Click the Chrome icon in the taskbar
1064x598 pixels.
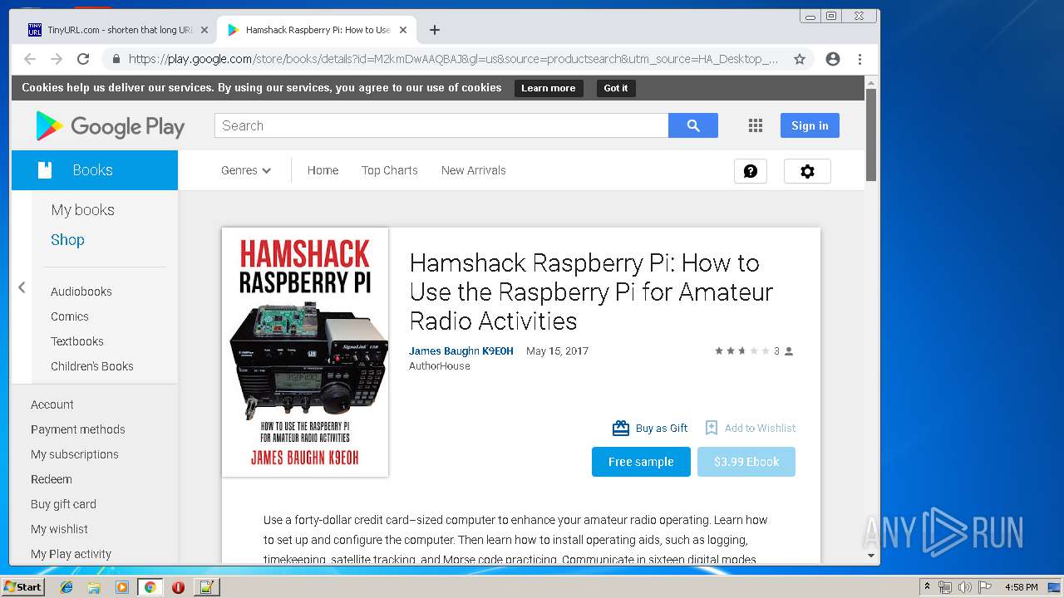coord(150,587)
